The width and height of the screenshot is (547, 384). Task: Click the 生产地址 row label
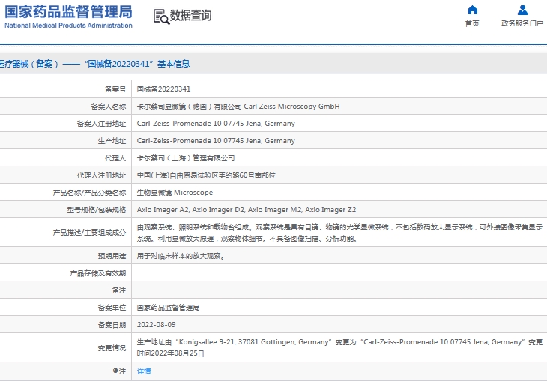pyautogui.click(x=112, y=141)
